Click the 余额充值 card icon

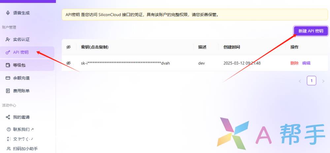click(8, 78)
